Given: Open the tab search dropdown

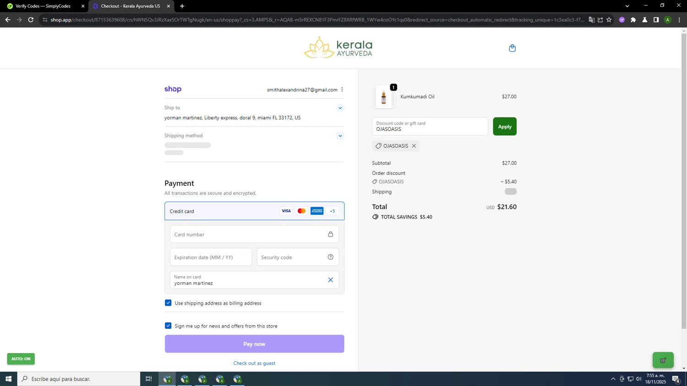Looking at the screenshot, I should coord(627,6).
